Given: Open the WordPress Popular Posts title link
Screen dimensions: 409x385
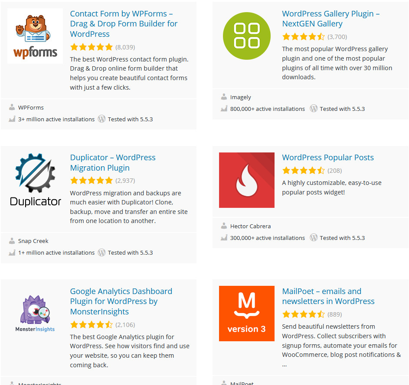Looking at the screenshot, I should (327, 158).
